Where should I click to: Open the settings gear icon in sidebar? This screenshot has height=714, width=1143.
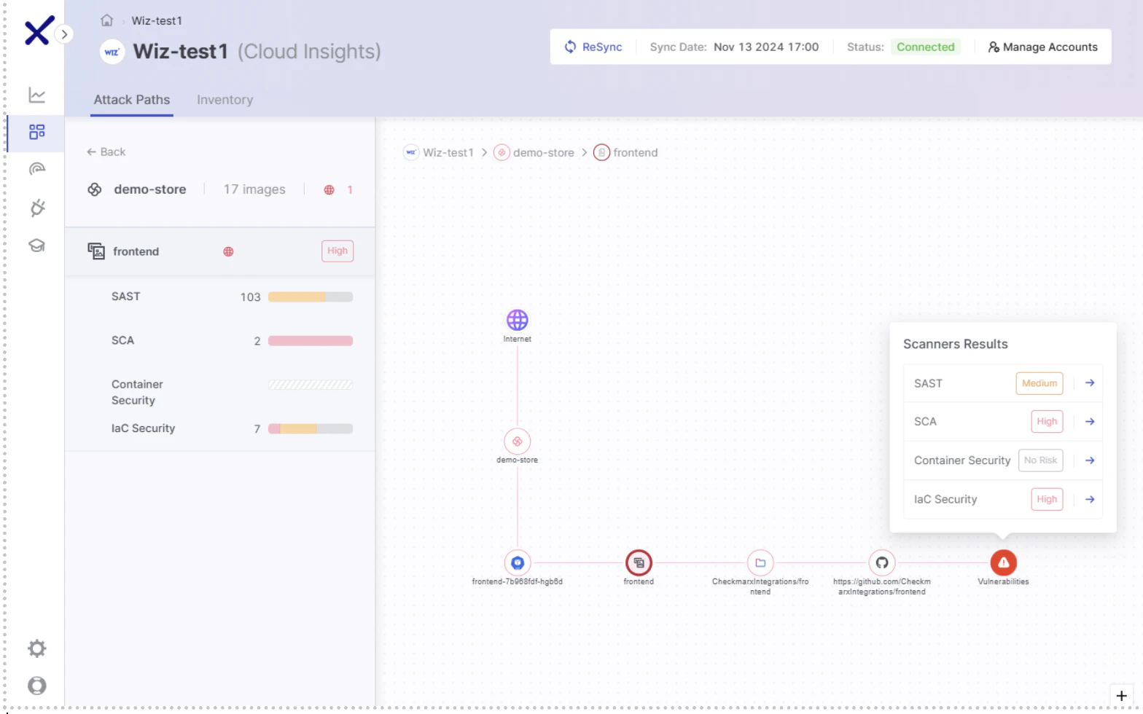pyautogui.click(x=37, y=648)
